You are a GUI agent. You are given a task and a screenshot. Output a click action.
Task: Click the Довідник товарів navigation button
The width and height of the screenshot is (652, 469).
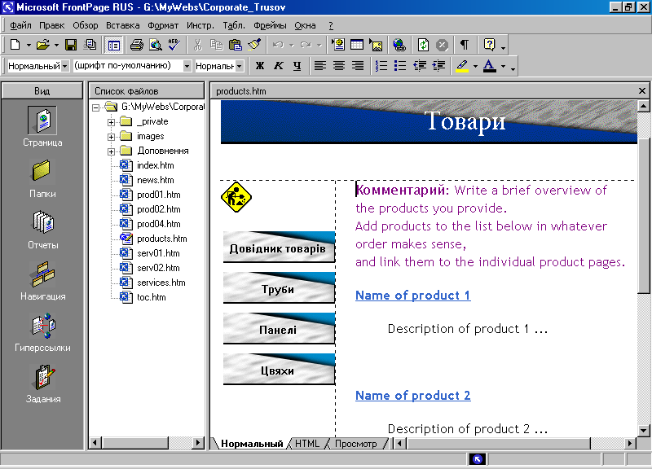click(279, 248)
